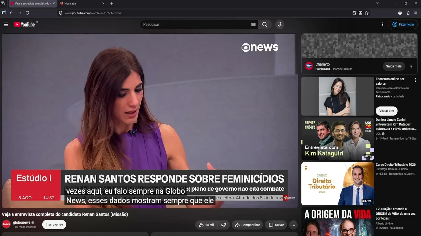Open the Alberto Lindner channel
Image resolution: width=421 pixels, height=236 pixels.
click(385, 224)
